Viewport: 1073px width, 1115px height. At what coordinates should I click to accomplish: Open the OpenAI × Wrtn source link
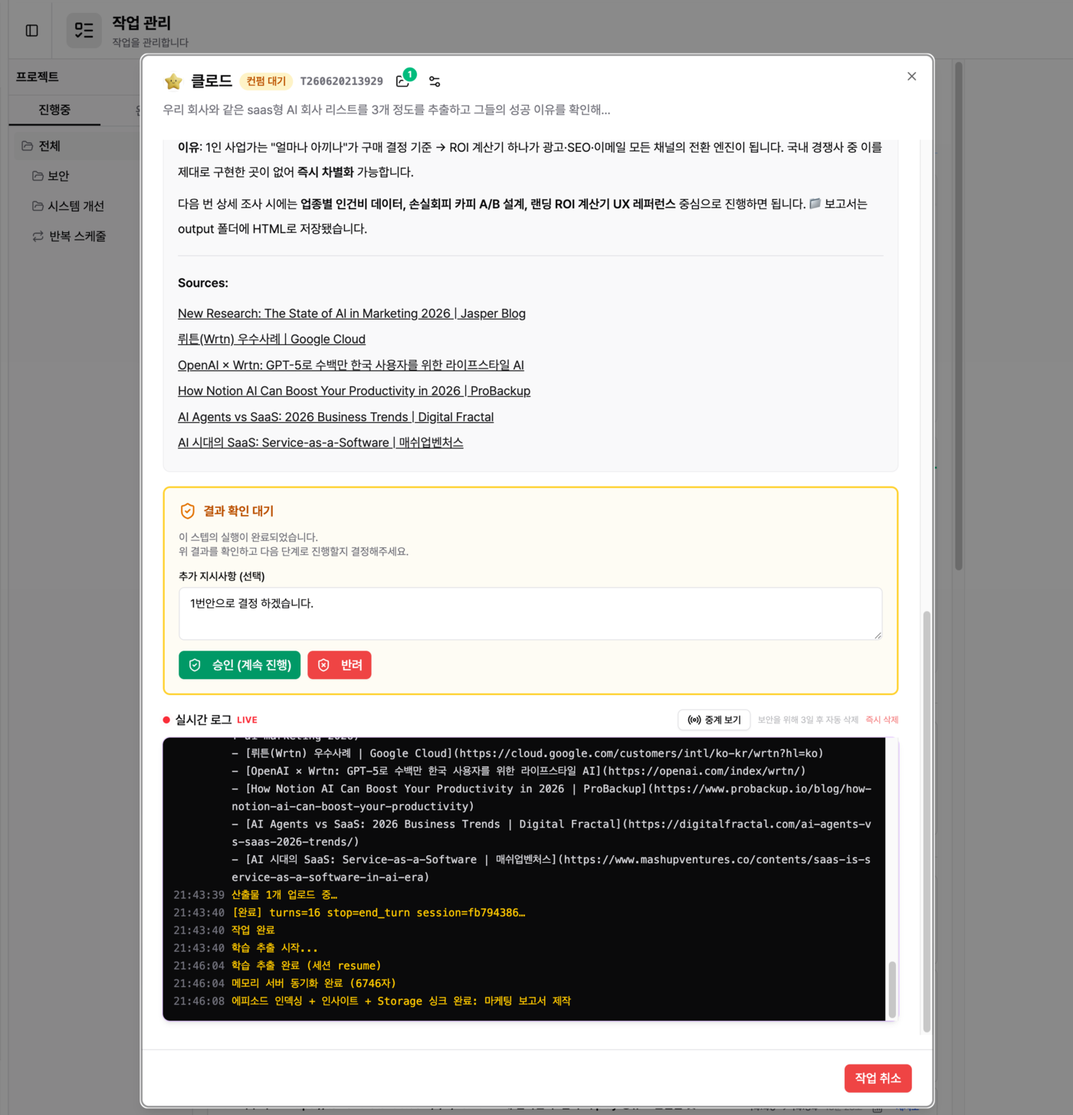[351, 365]
